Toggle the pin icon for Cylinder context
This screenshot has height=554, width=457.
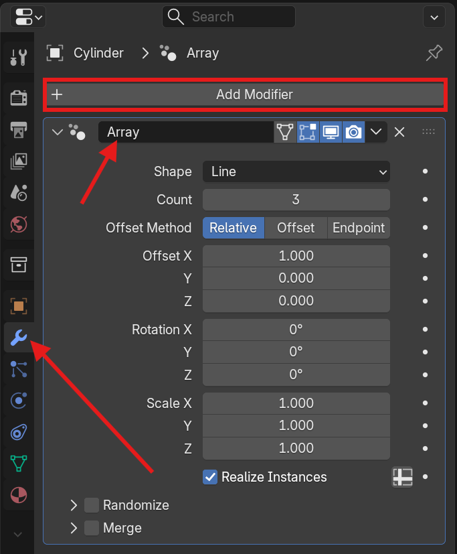[434, 53]
